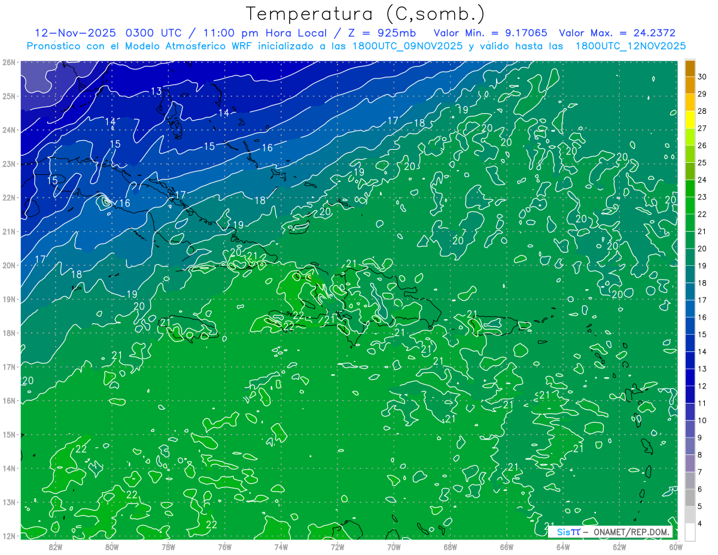The width and height of the screenshot is (718, 555).
Task: Click the '78W' longitude axis label
Action: [x=168, y=547]
